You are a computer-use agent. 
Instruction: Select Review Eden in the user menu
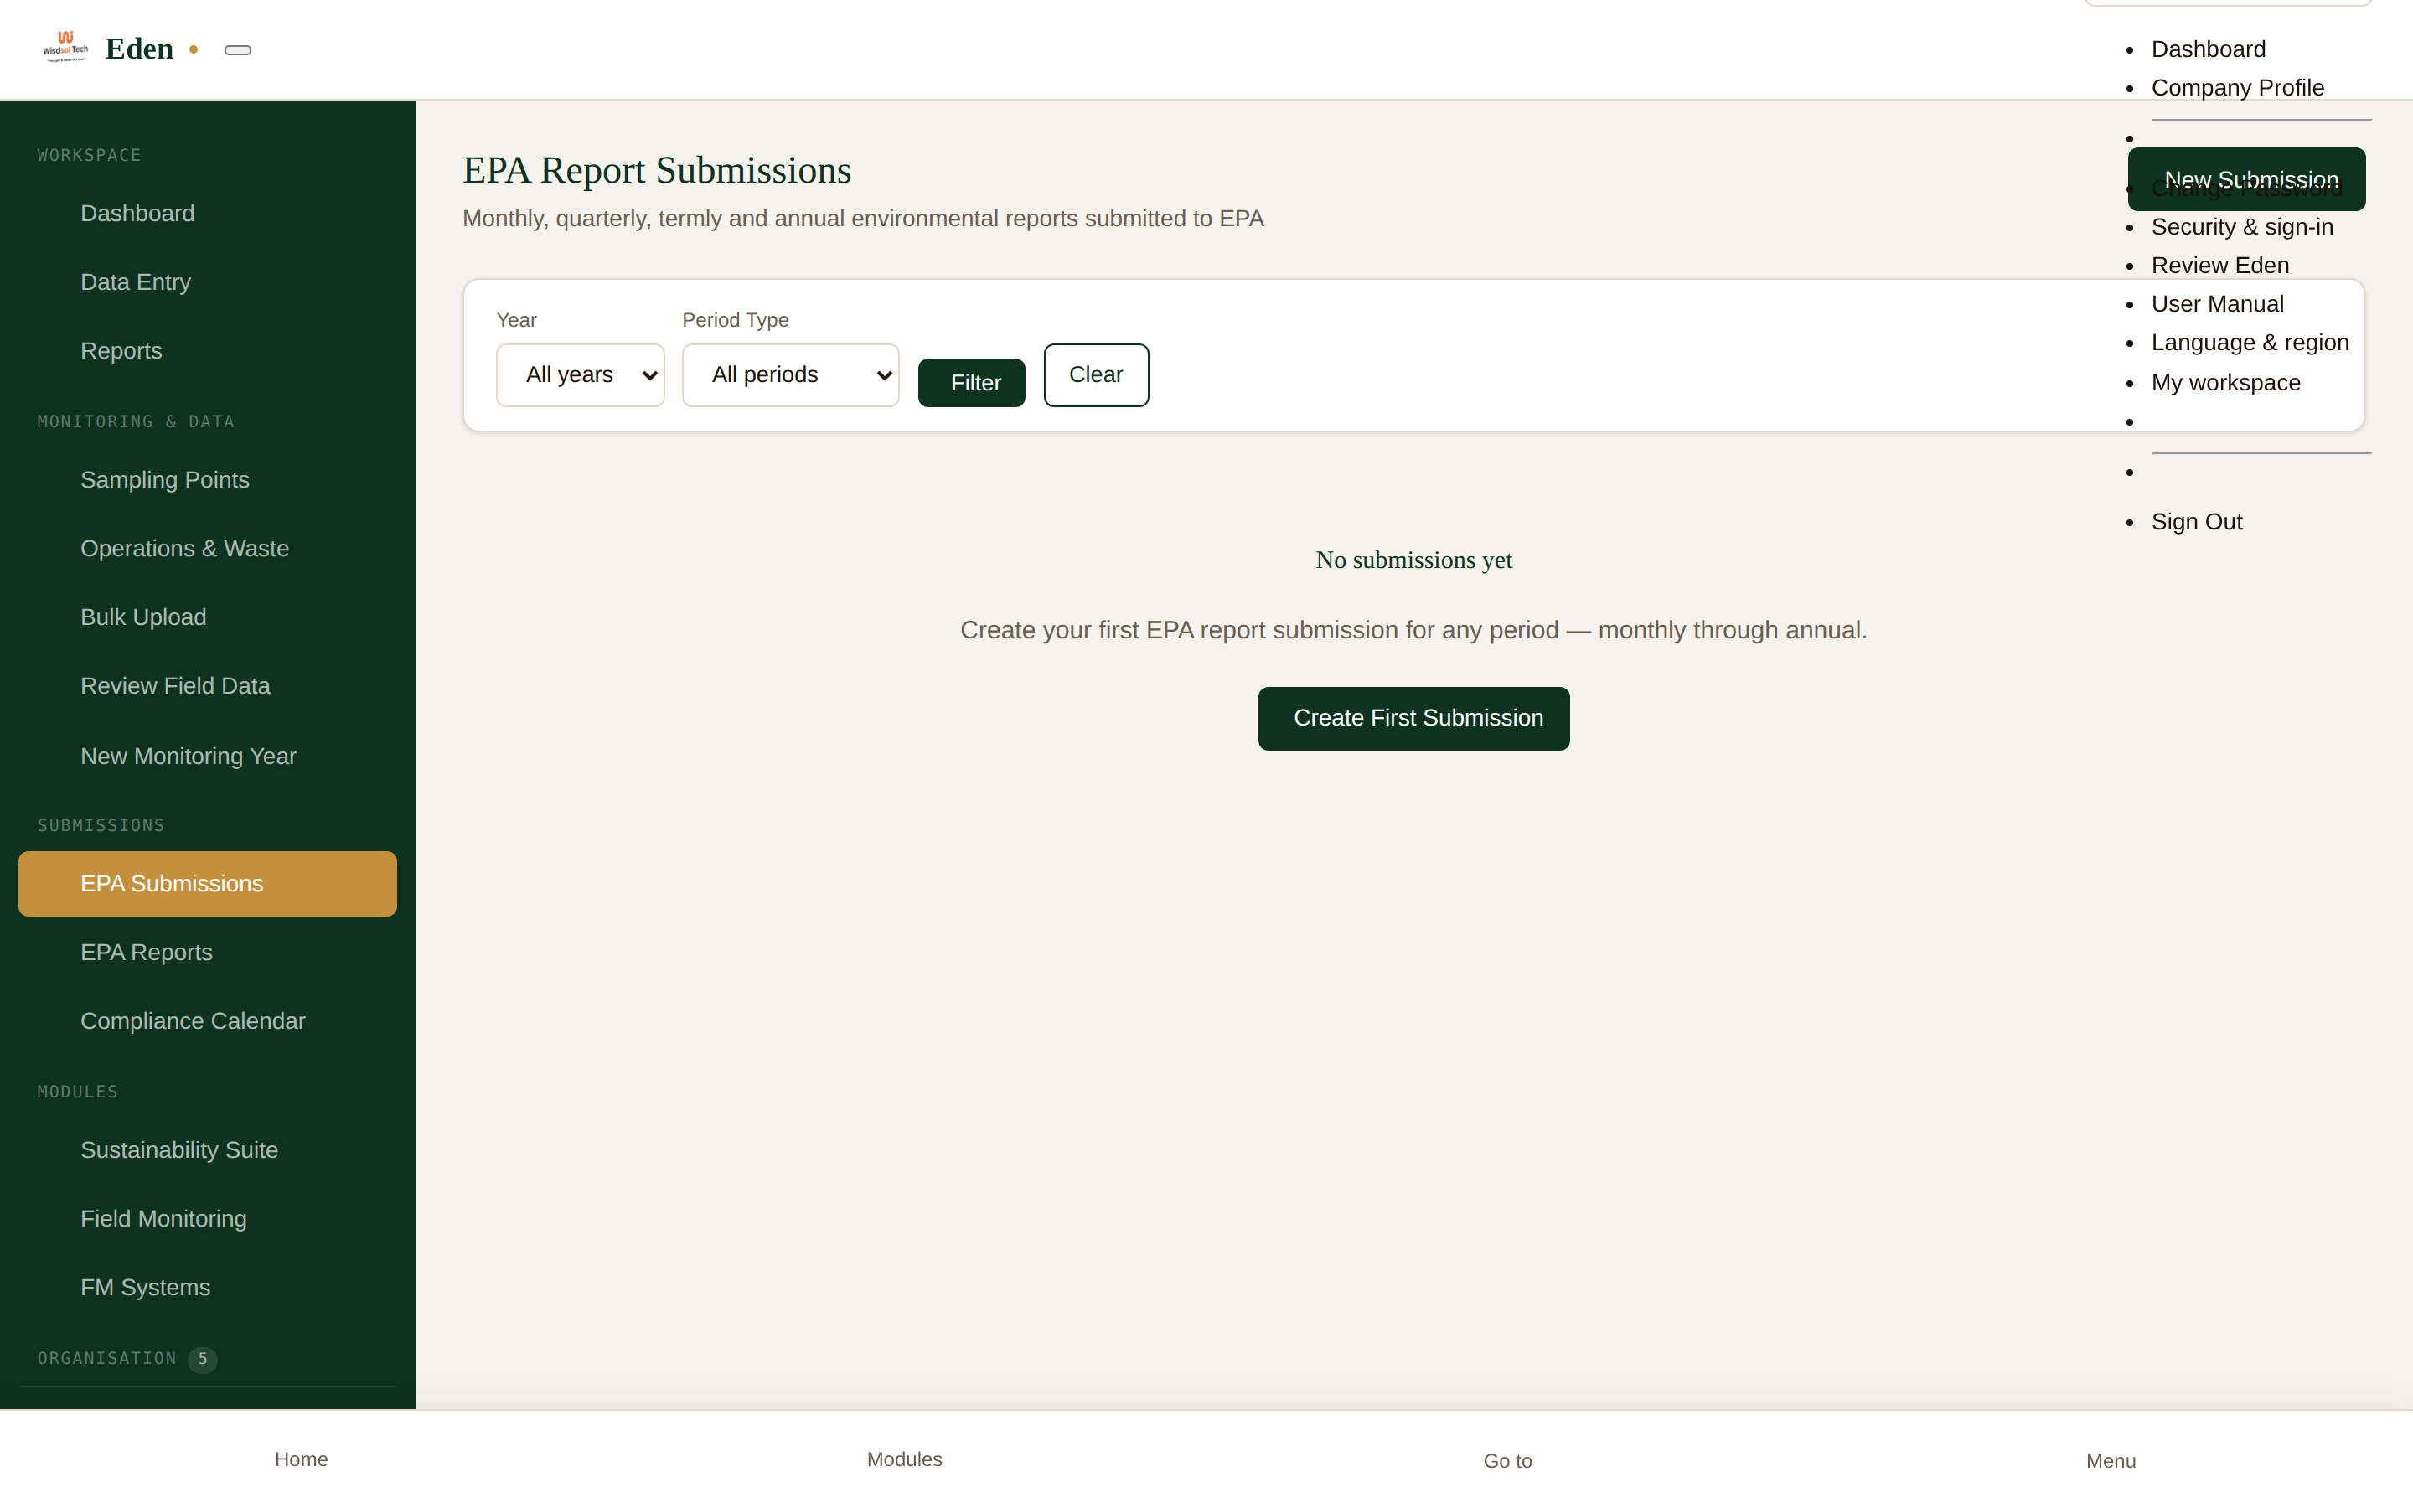pyautogui.click(x=2219, y=266)
